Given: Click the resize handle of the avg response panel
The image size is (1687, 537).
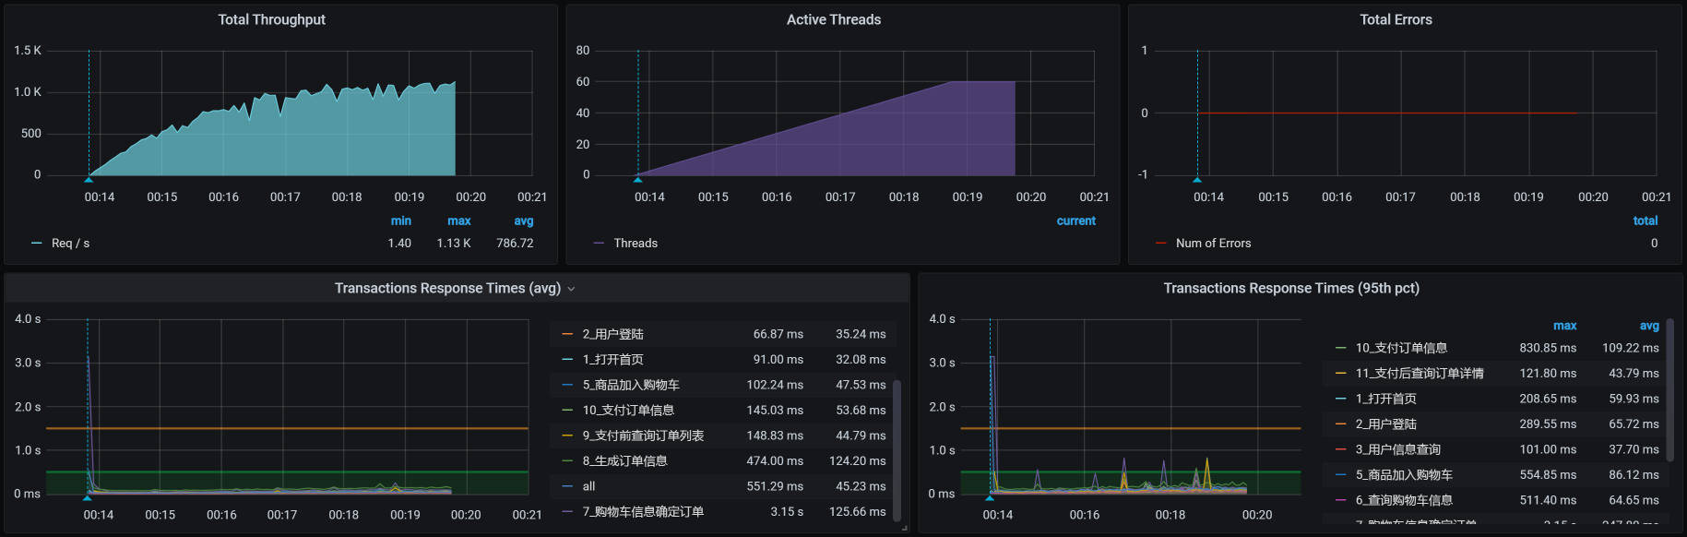Looking at the screenshot, I should tap(904, 528).
